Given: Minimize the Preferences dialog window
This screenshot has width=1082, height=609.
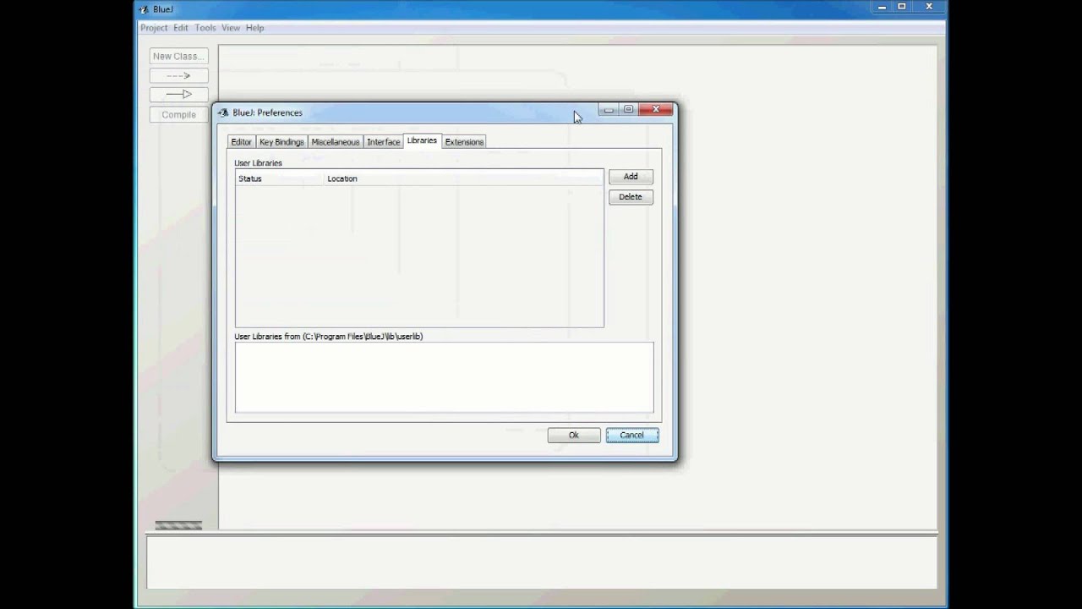Looking at the screenshot, I should [609, 109].
